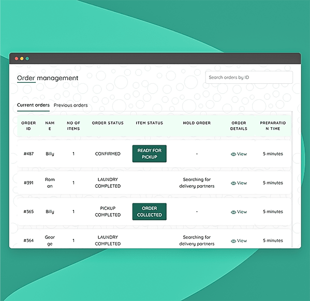
Task: Click item count 1 for order #364
Action: coord(73,240)
